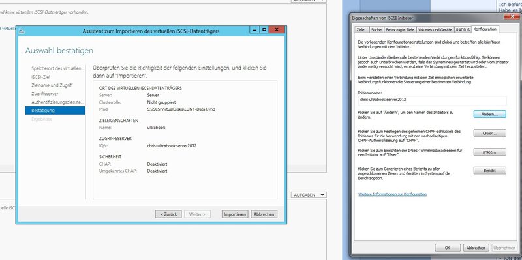
Task: Click Abbrechen in initiator properties dialog
Action: click(x=476, y=248)
